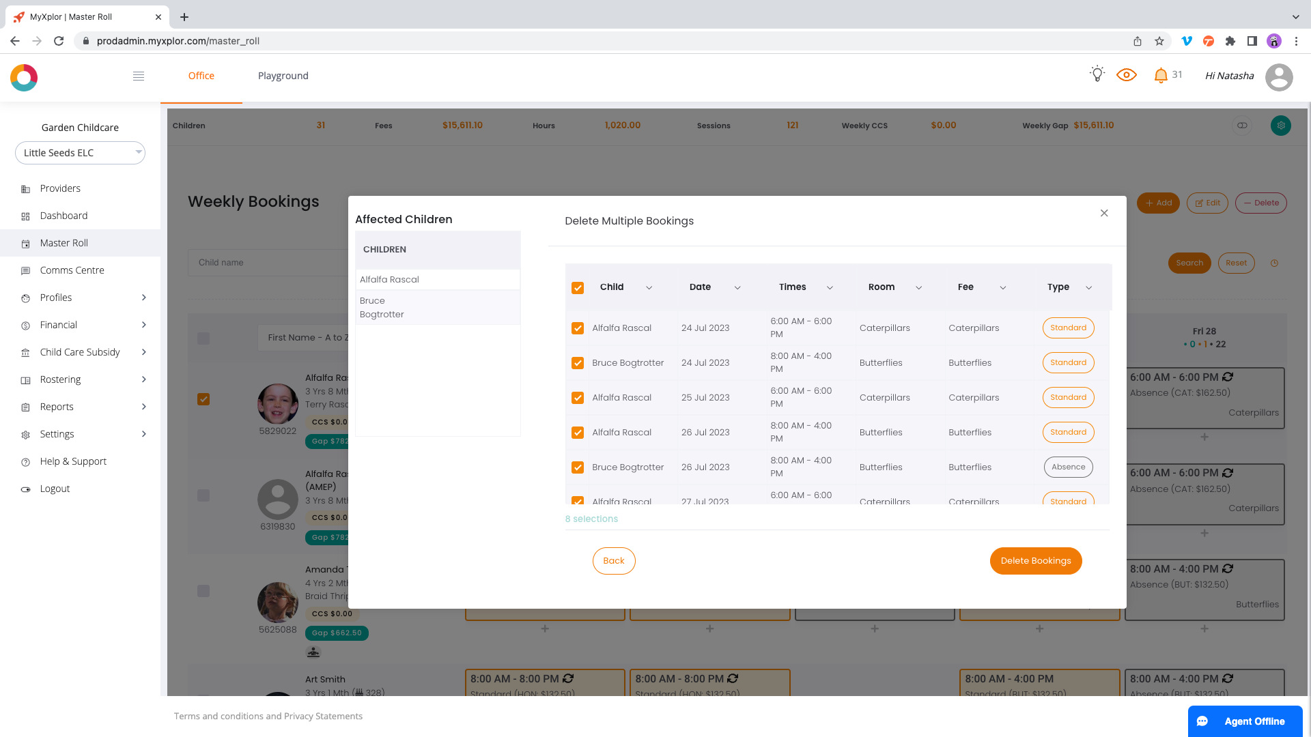The width and height of the screenshot is (1311, 737).
Task: Expand the Date column sort chevron
Action: tap(737, 288)
